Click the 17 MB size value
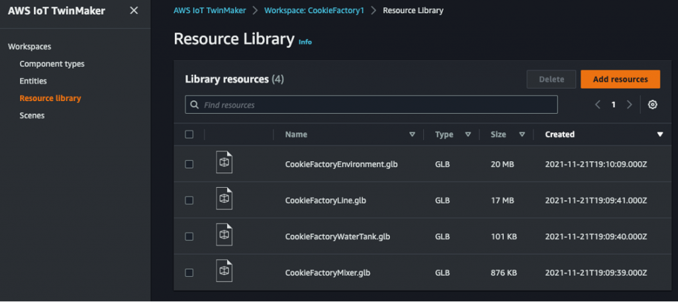The image size is (678, 302). 503,201
